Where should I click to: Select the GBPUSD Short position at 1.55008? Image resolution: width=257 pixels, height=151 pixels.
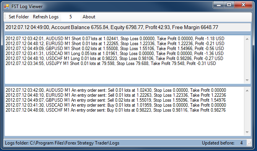[115, 49]
